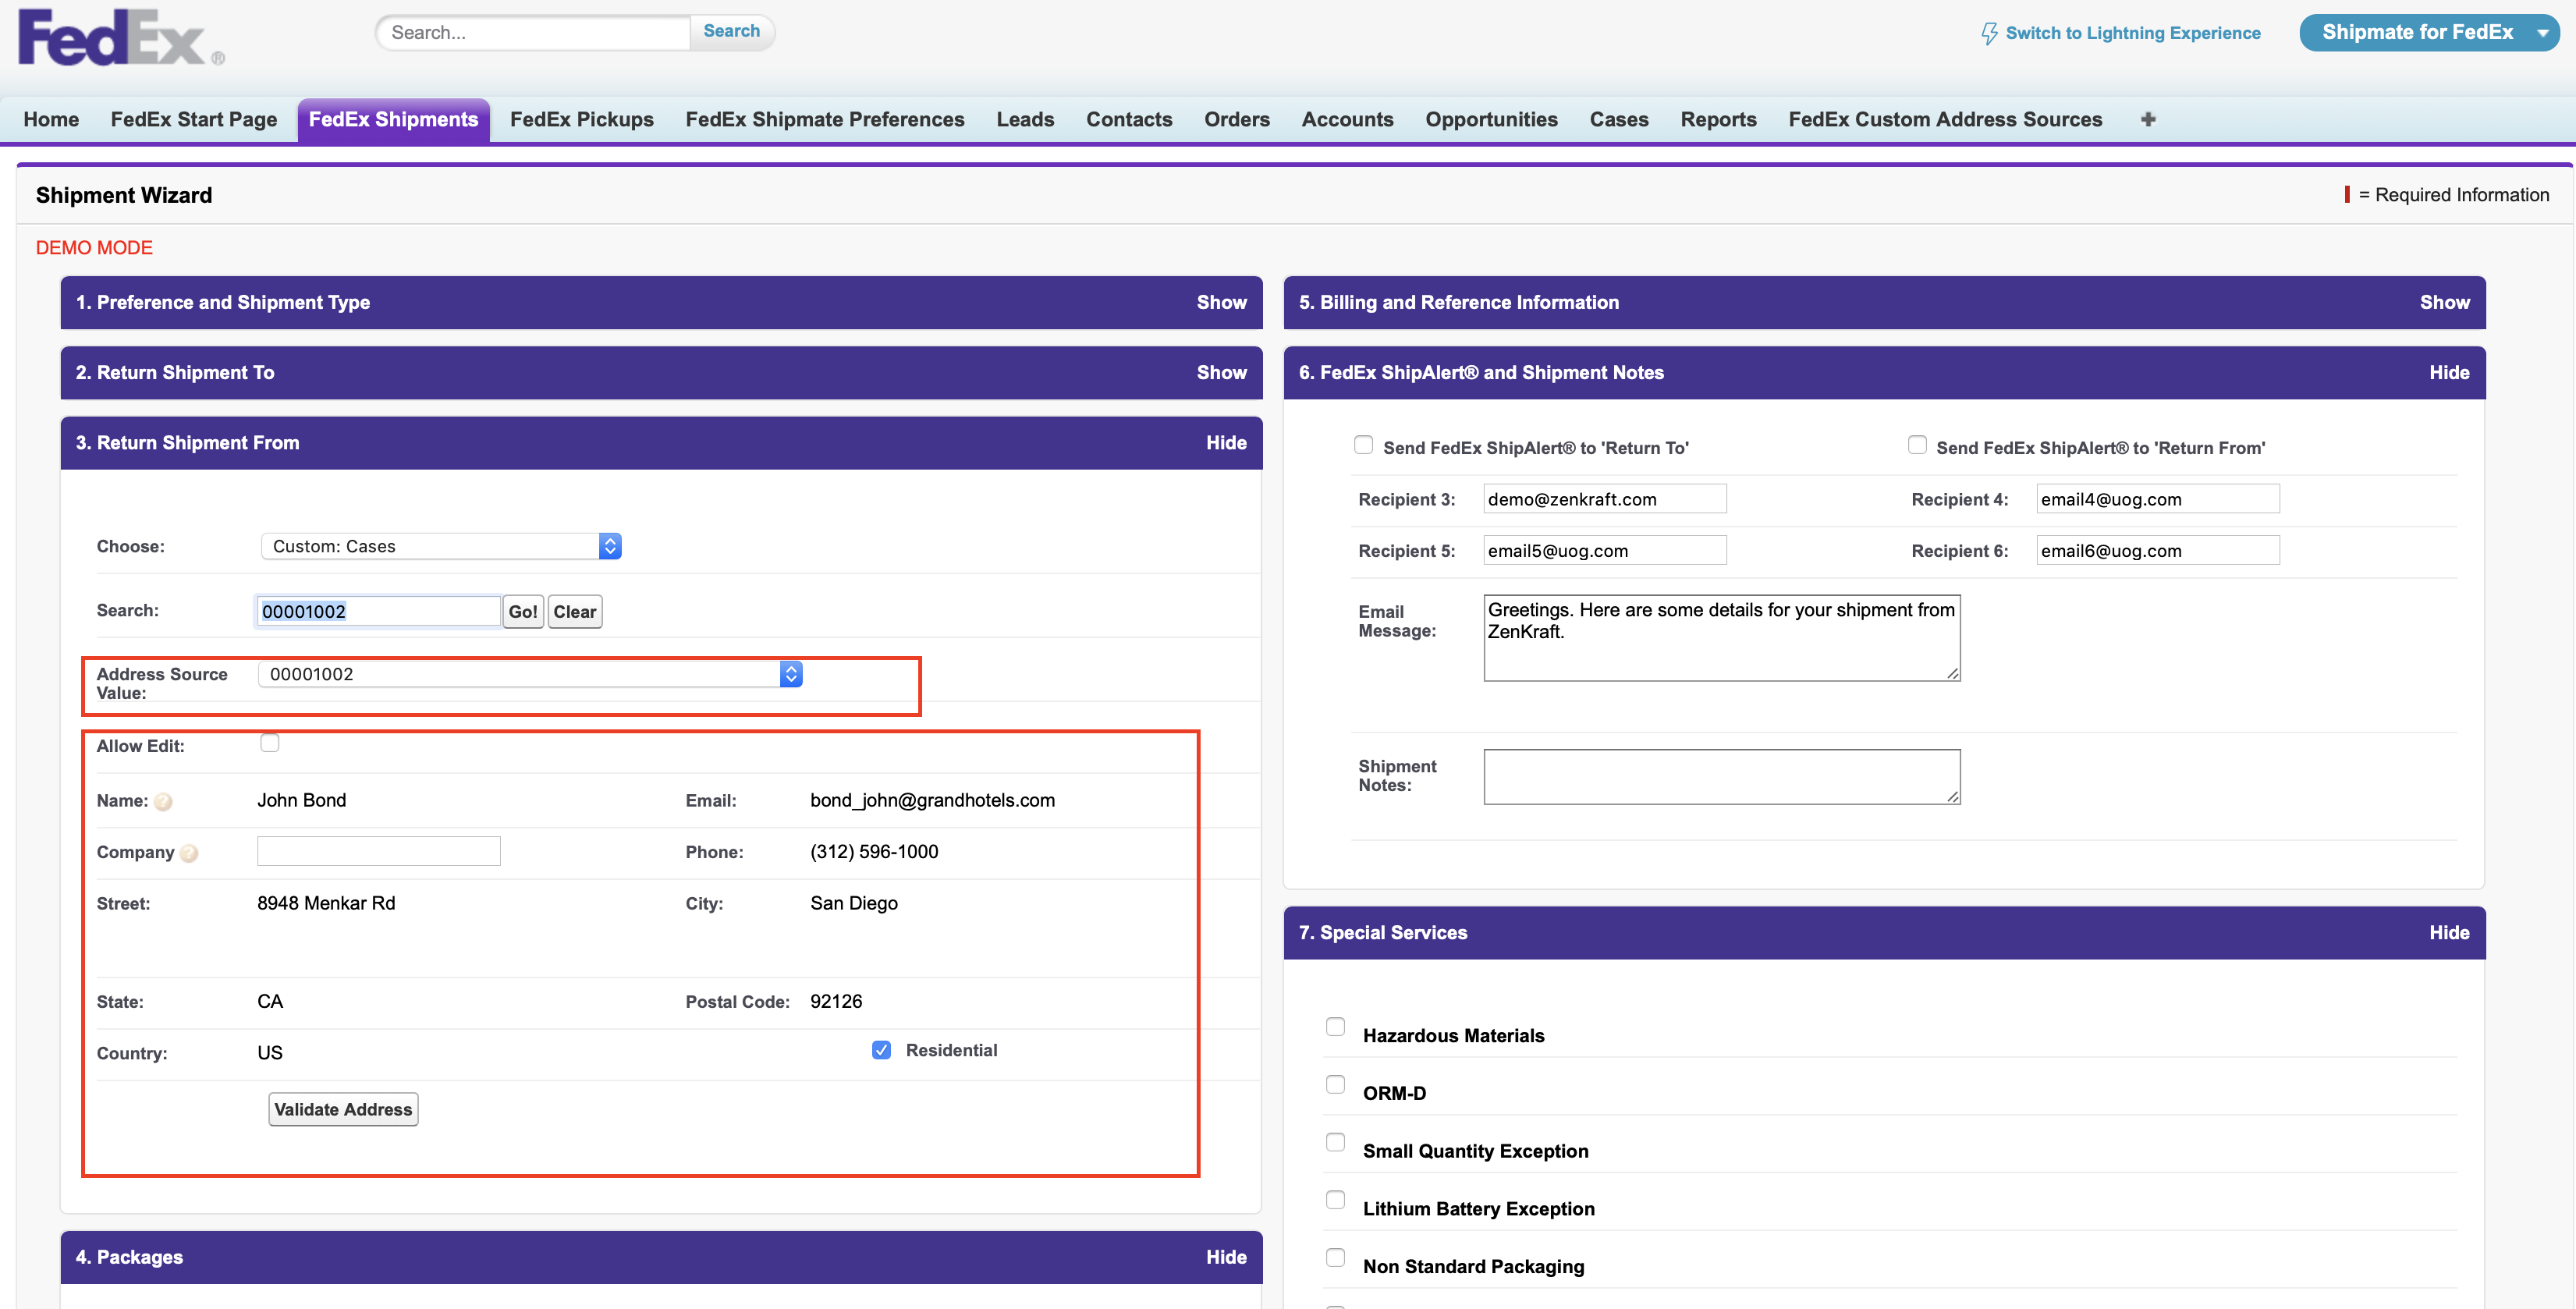Click phone number (312) 596-1000
This screenshot has height=1309, width=2576.
tap(874, 852)
